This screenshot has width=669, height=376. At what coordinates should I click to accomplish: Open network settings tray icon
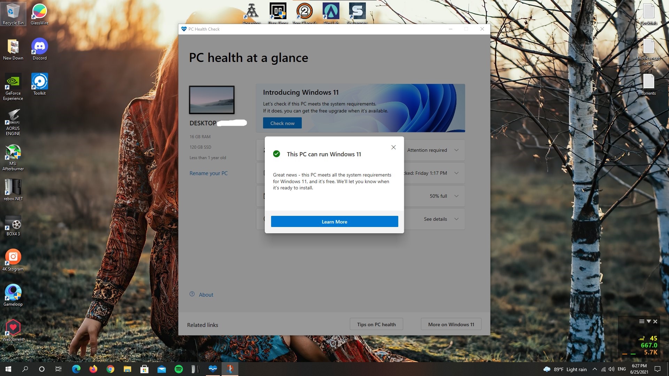point(603,369)
